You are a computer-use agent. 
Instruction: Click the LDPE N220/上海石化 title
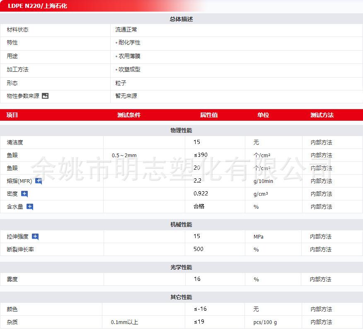37,6
